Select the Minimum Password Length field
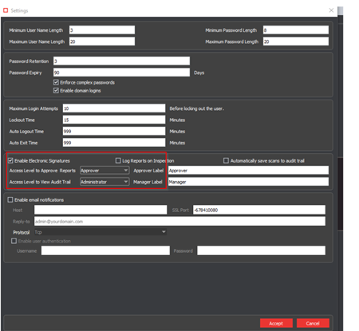 [296, 30]
